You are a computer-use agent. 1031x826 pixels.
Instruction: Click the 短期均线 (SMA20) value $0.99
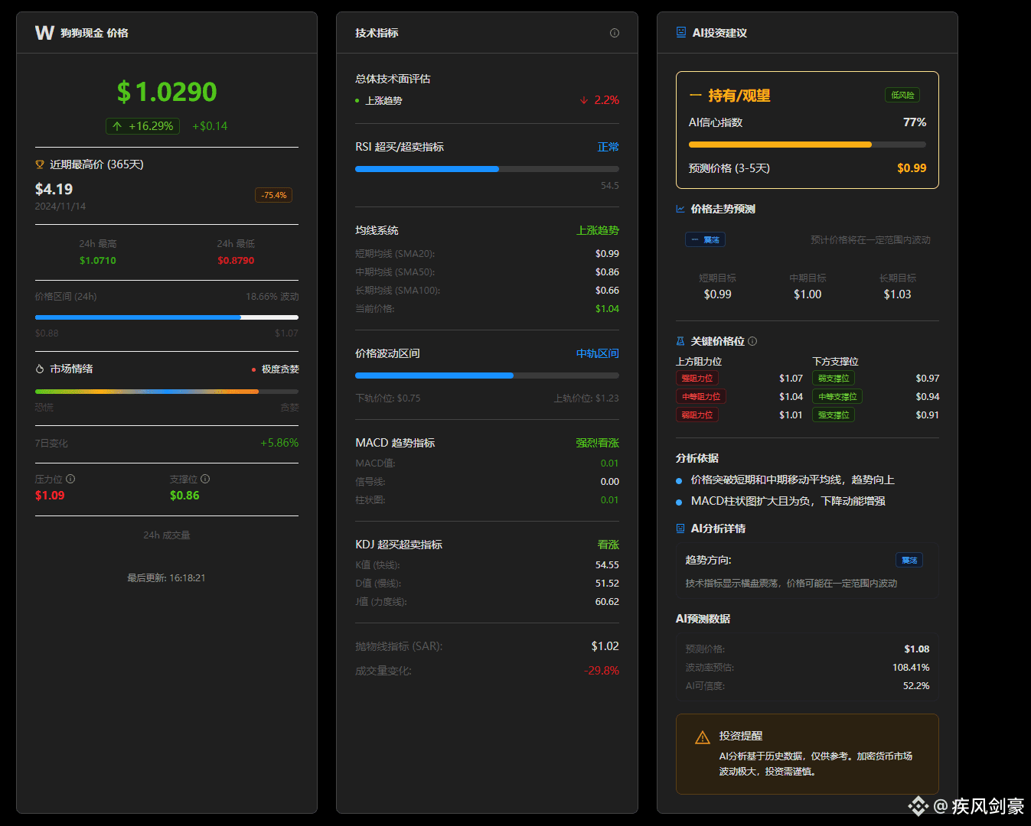608,254
